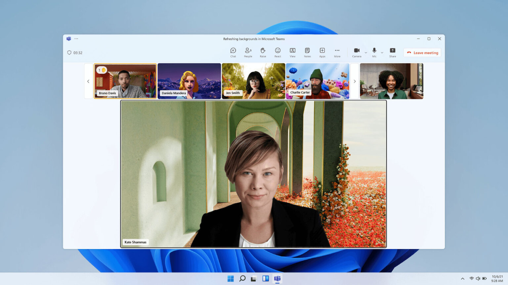
Task: Expand the Camera options dropdown arrow
Action: (366, 53)
